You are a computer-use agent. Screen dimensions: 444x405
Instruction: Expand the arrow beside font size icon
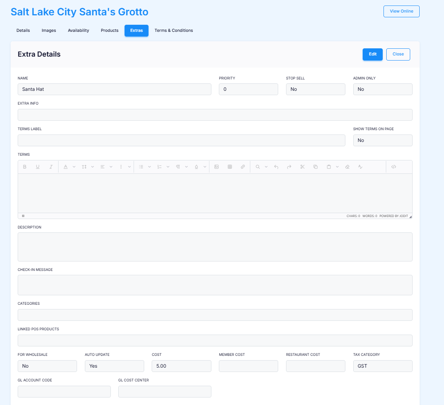click(93, 167)
